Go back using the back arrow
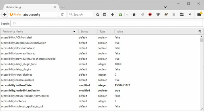This screenshot has height=112, width=204. [x=5, y=14]
